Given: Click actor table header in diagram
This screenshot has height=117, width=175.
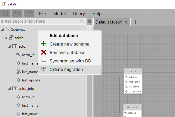Looking at the screenshot, I should [x=133, y=71].
